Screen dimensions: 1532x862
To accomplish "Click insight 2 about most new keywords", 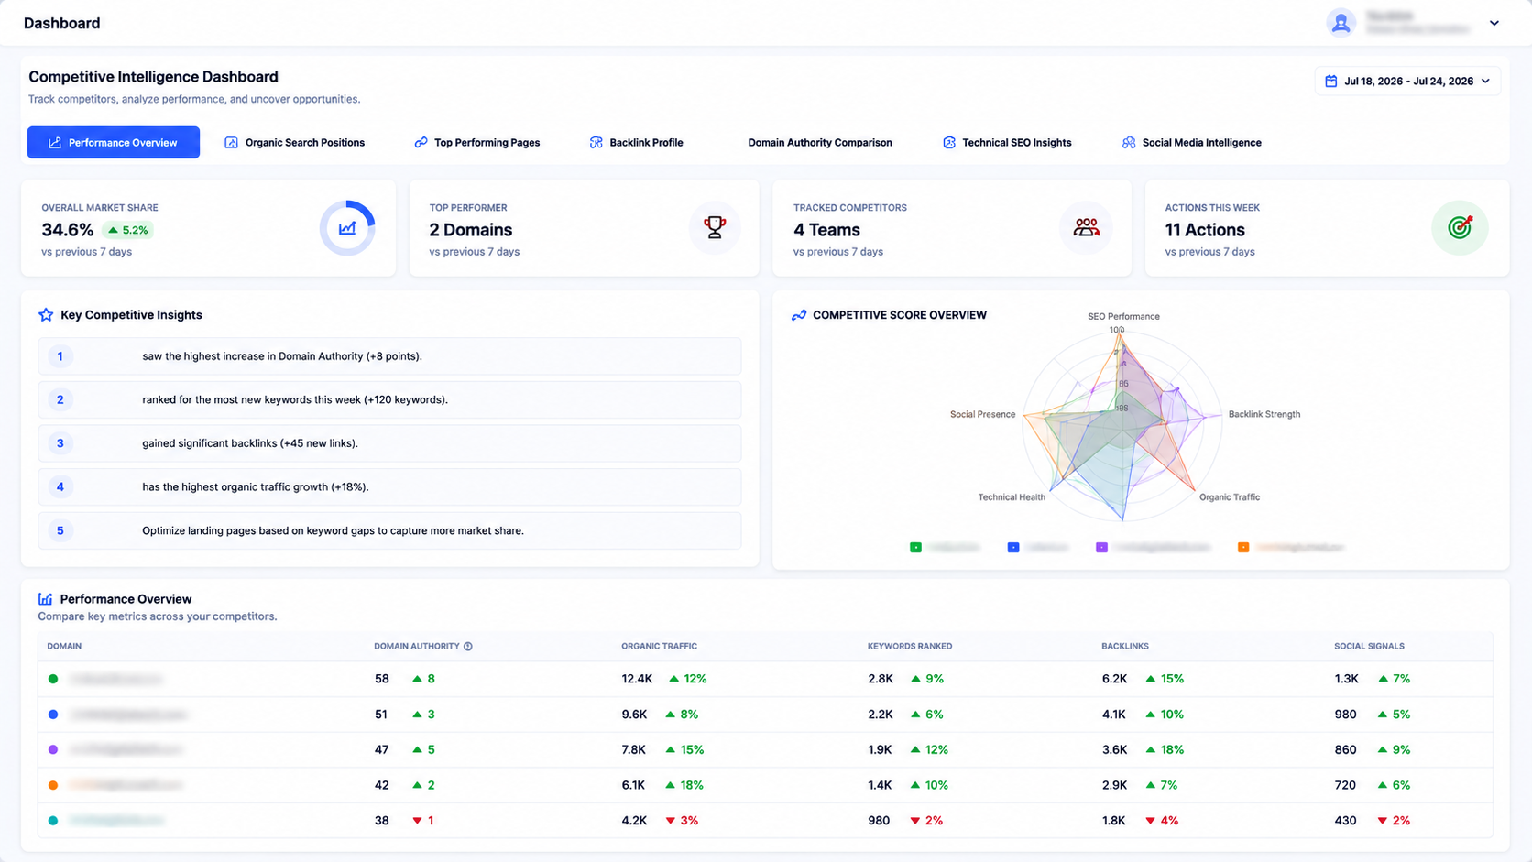I will tap(389, 399).
